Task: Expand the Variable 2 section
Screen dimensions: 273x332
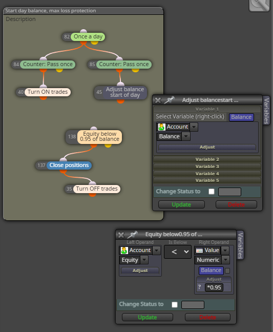Action: 207,159
